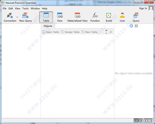Show the object information panel icon
The height and width of the screenshot is (124, 155).
pos(131,26)
